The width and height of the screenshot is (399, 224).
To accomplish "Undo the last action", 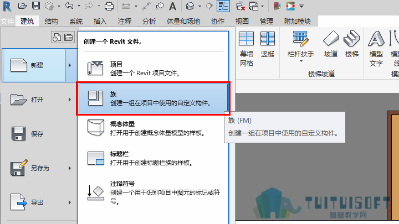I will coord(69,6).
